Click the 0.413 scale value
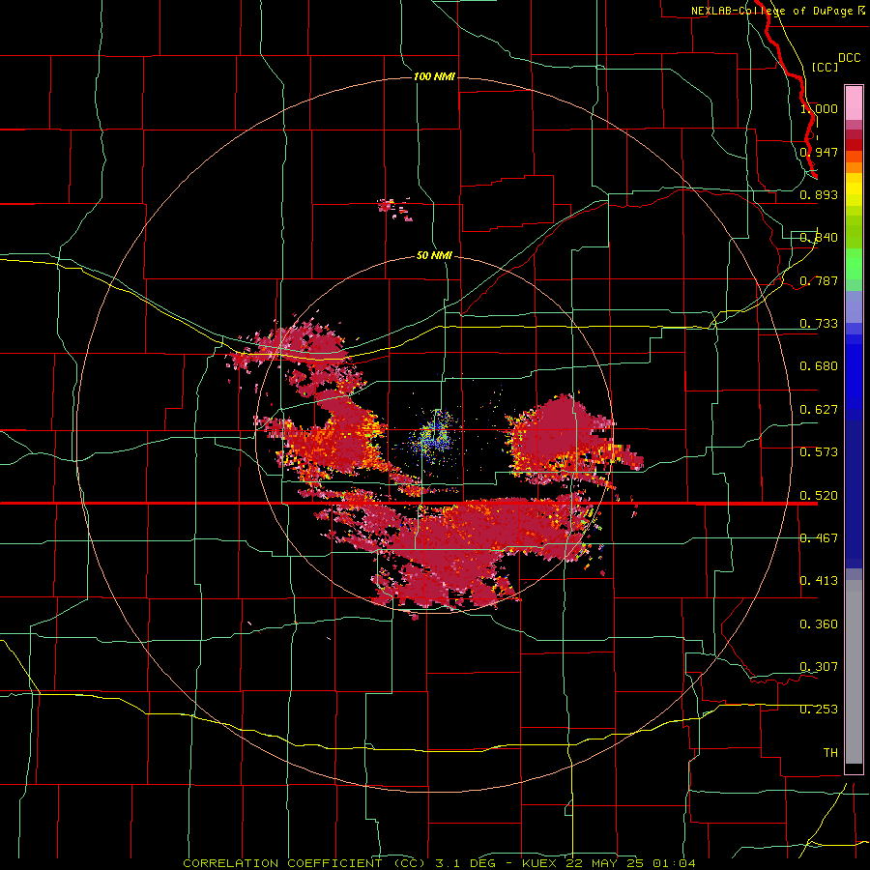Viewport: 870px width, 870px height. click(819, 581)
